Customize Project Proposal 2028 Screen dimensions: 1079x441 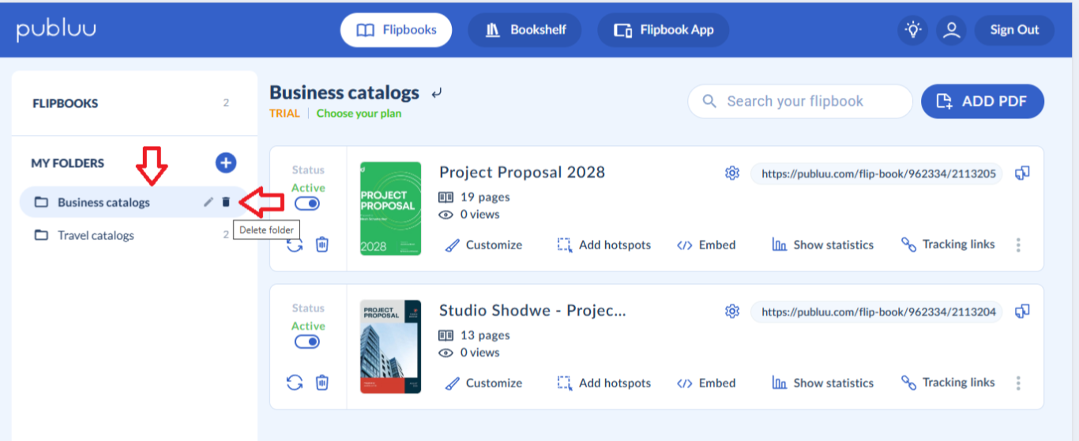(483, 245)
